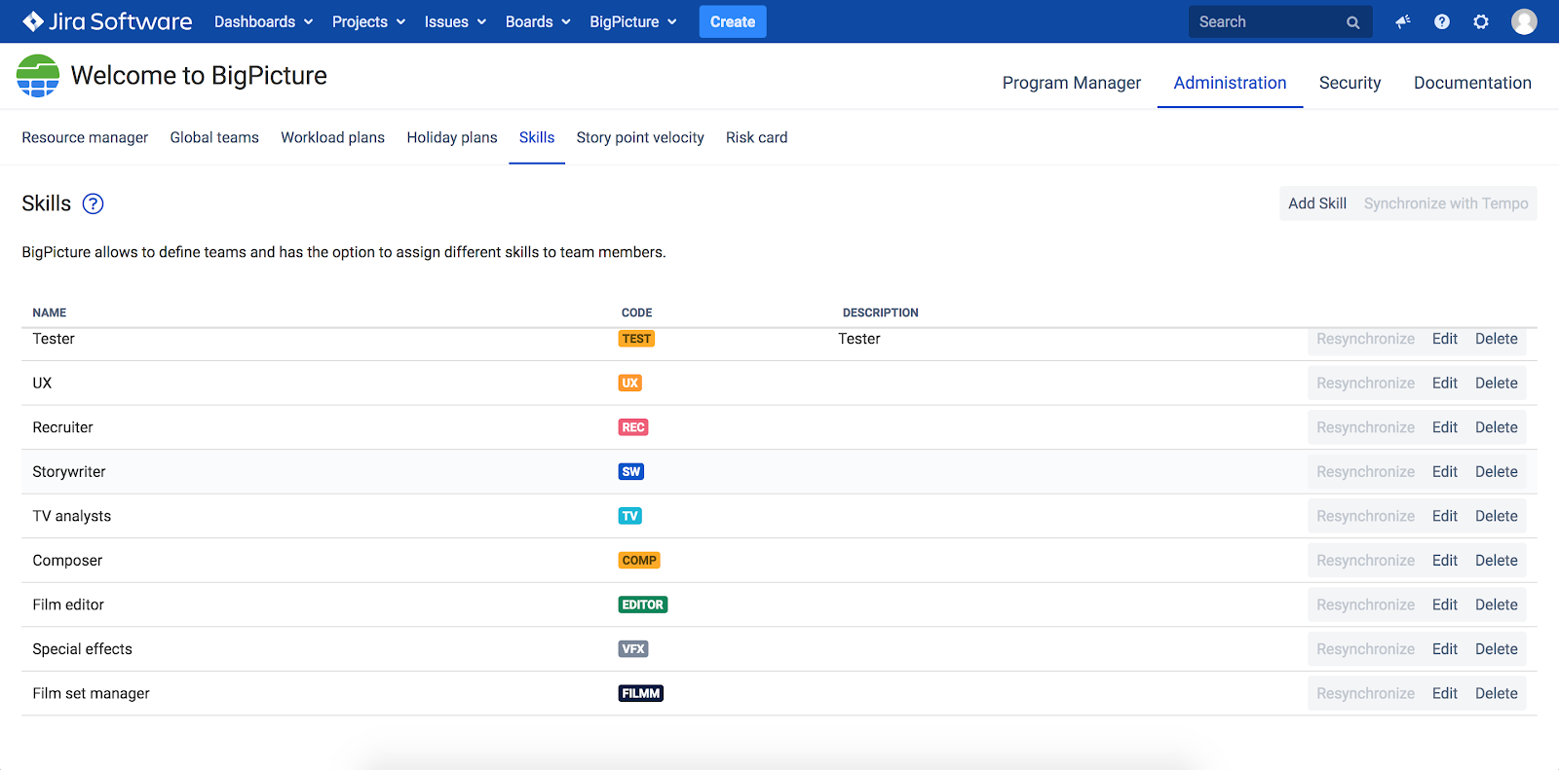
Task: Open the feedback megaphone icon
Action: (x=1403, y=21)
